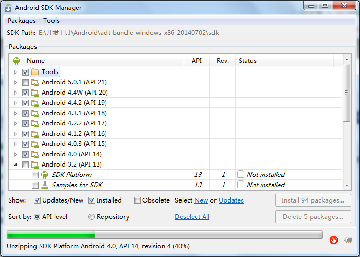Check the Android 5.0.1 (API 21) checkbox
Viewport: 360px width, 257px height.
pos(25,82)
